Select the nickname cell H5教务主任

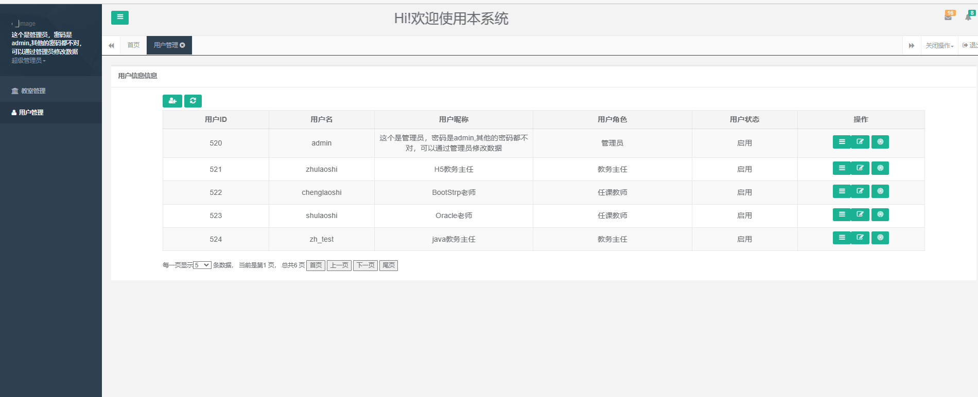point(453,169)
